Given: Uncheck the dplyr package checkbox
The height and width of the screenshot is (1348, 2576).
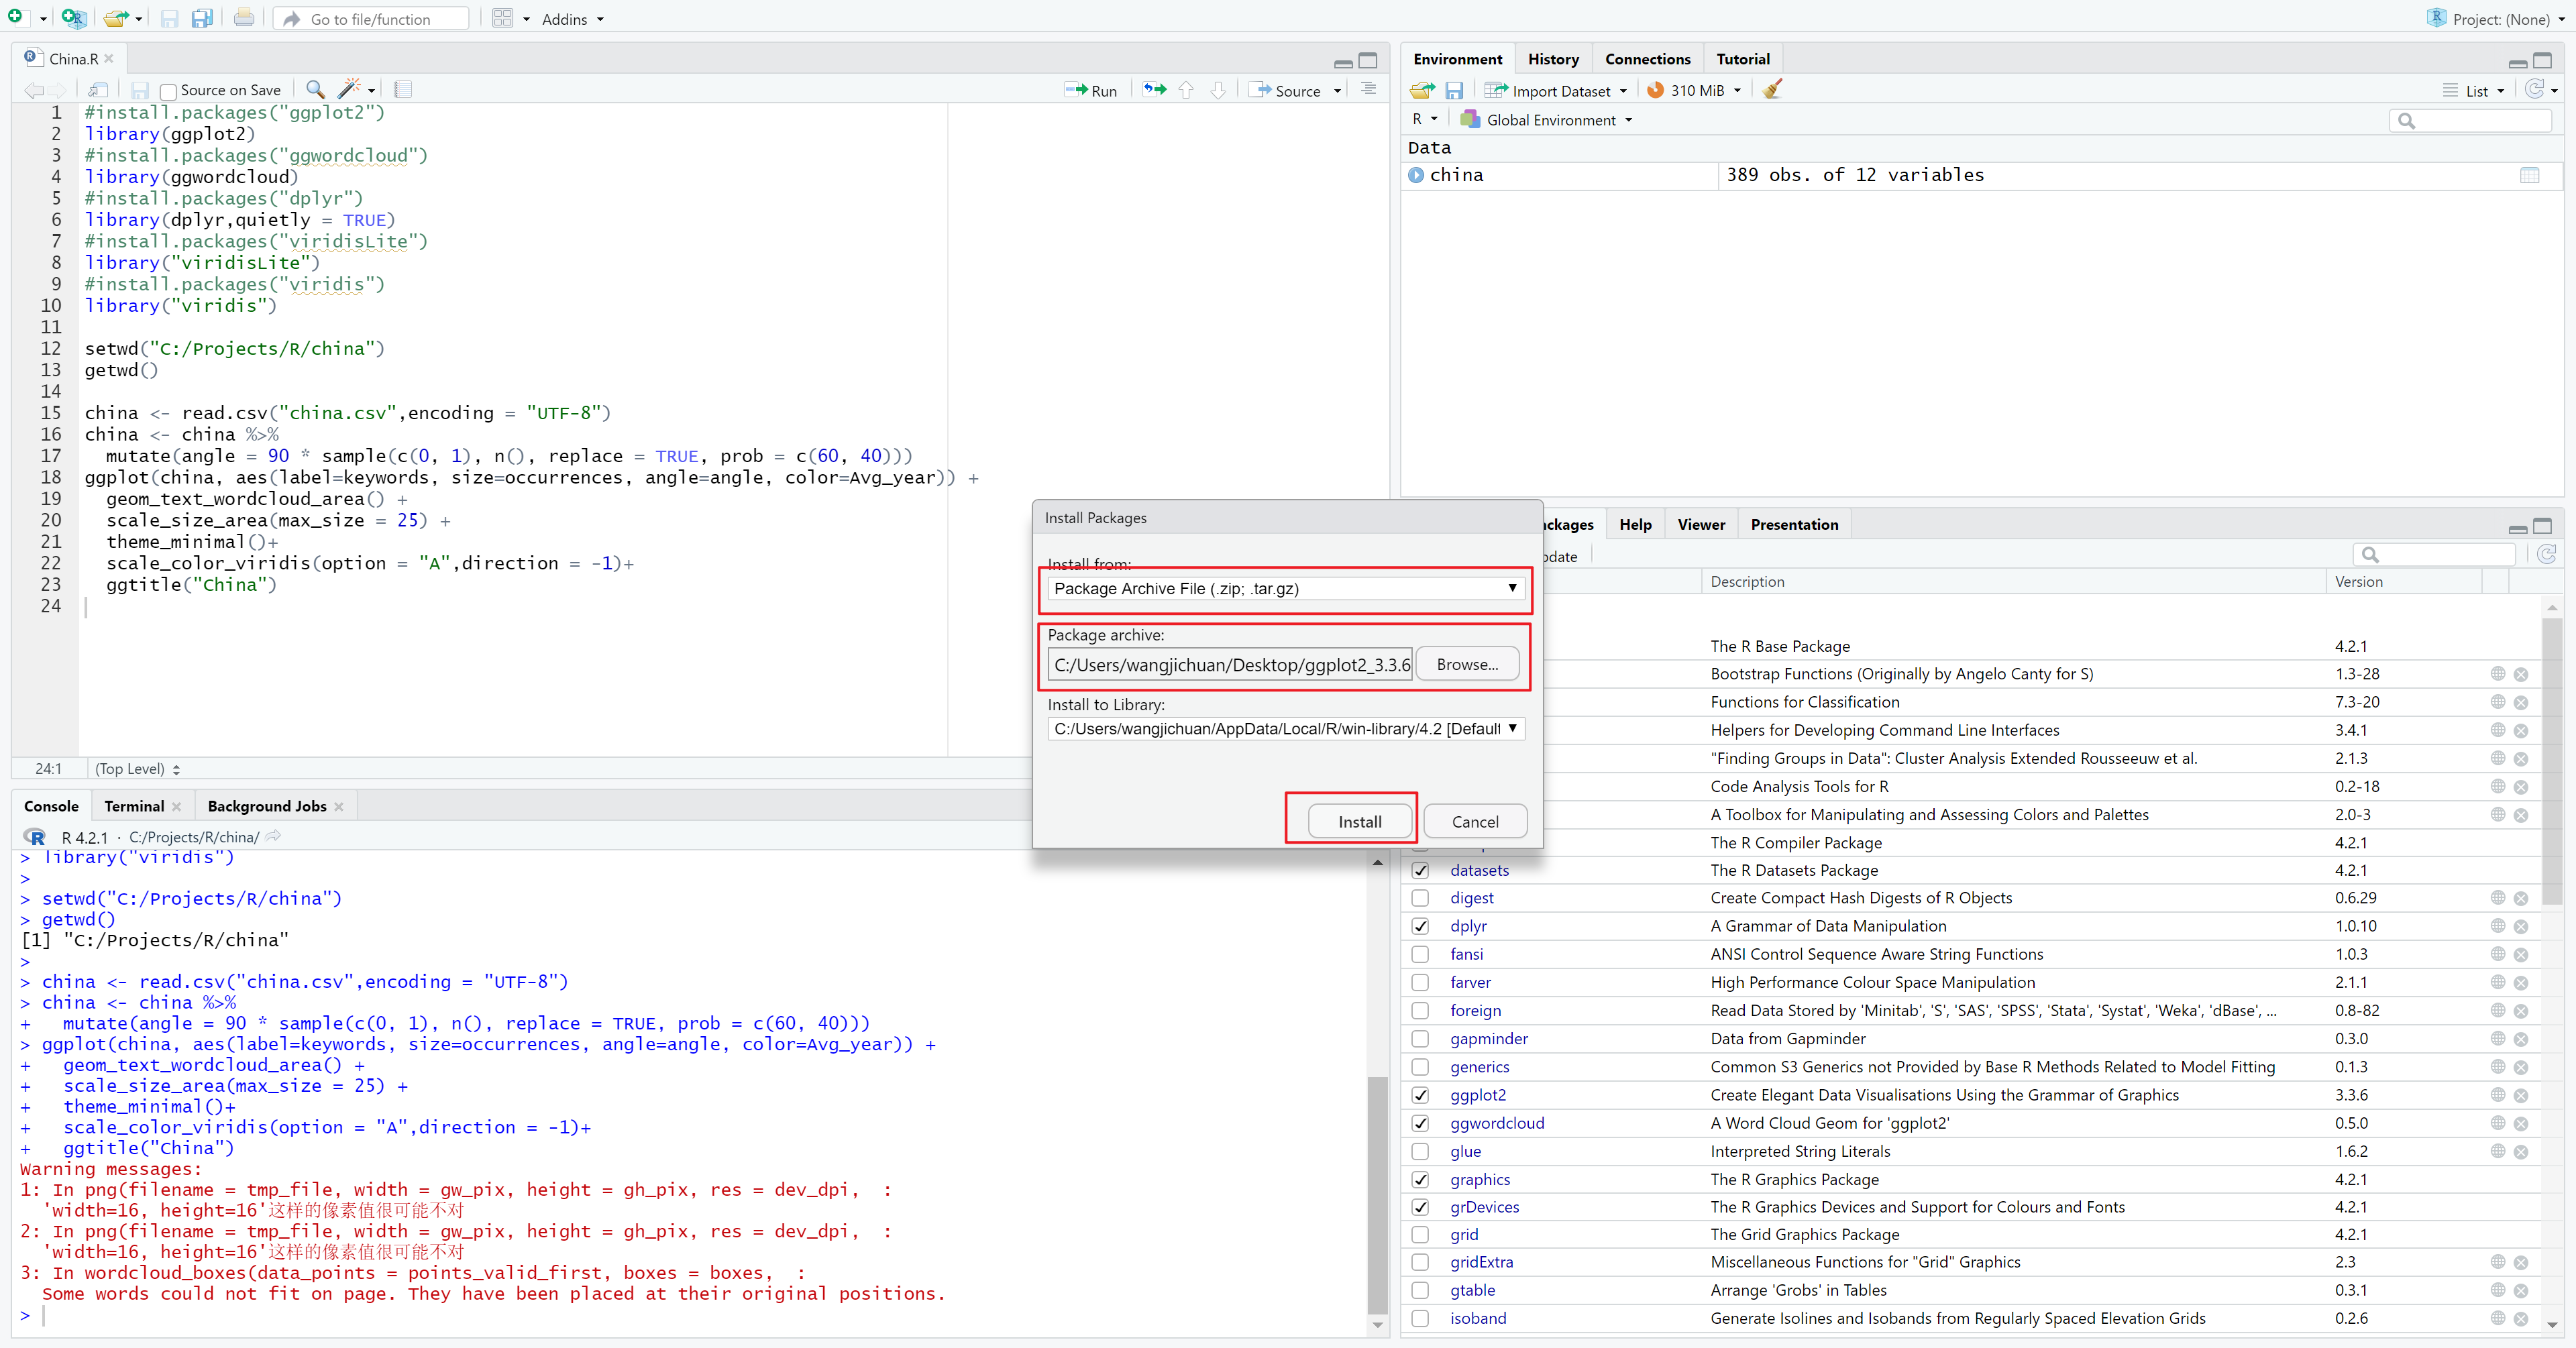Looking at the screenshot, I should click(x=1420, y=926).
